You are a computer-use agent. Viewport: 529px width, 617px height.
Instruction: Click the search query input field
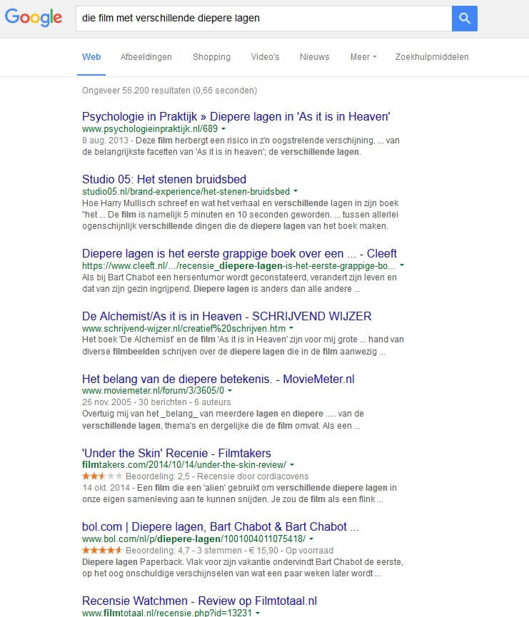click(x=263, y=19)
